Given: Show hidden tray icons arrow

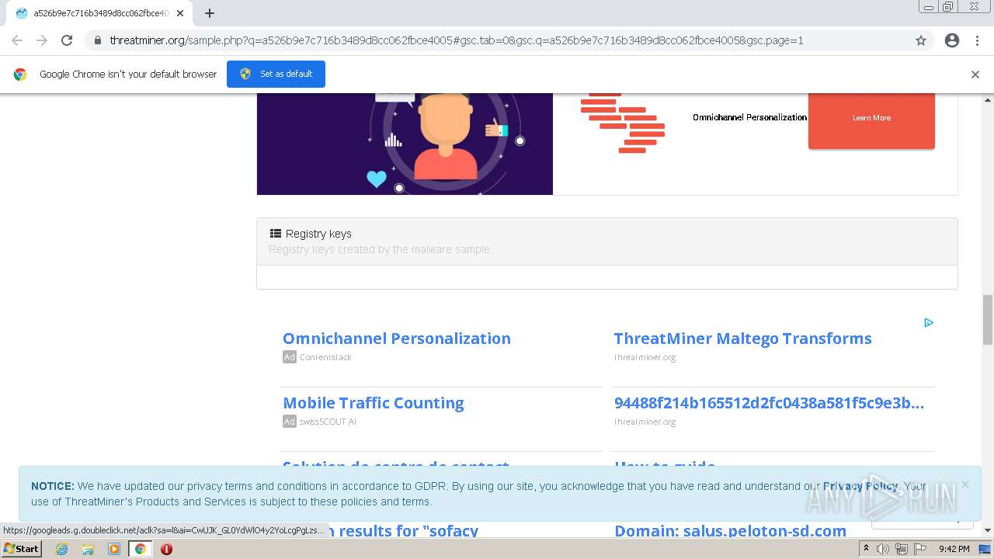Looking at the screenshot, I should tap(866, 549).
